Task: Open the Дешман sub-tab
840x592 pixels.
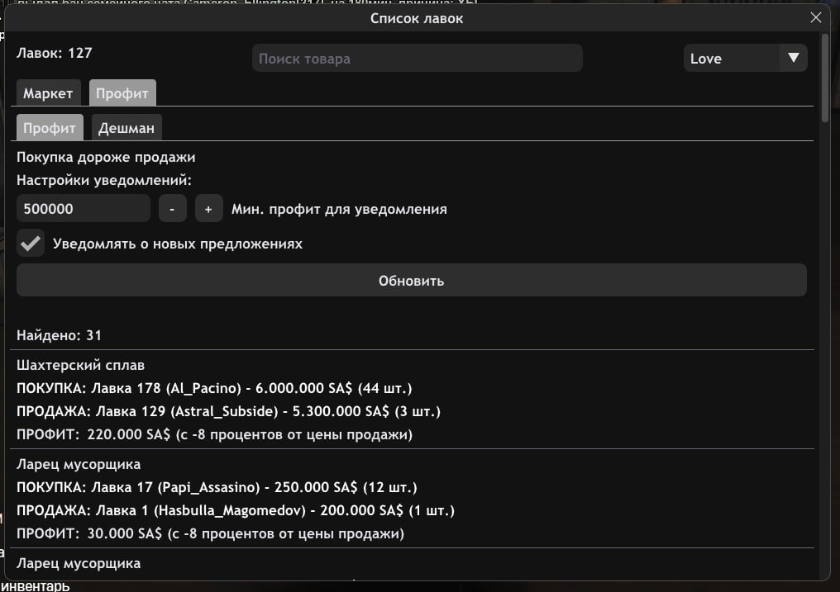Action: pos(126,128)
